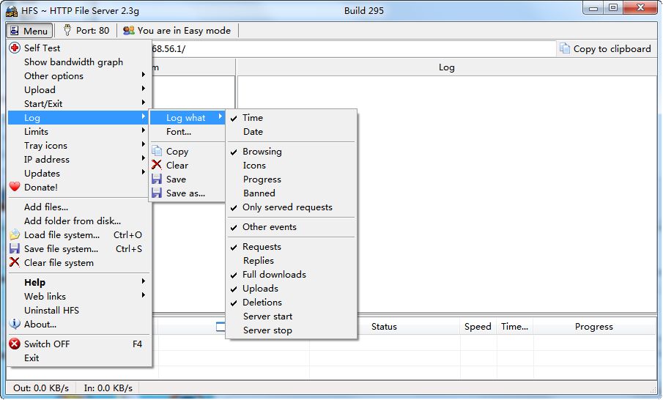663x400 pixels.
Task: Click the Switch OFF red icon
Action: click(x=15, y=344)
